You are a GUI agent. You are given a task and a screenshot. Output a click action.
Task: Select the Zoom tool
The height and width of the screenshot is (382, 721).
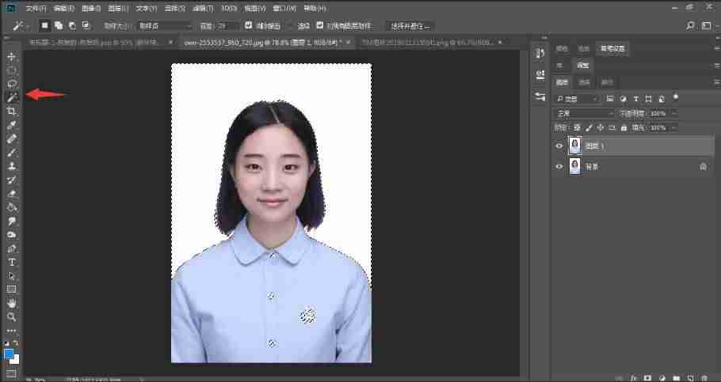point(12,317)
